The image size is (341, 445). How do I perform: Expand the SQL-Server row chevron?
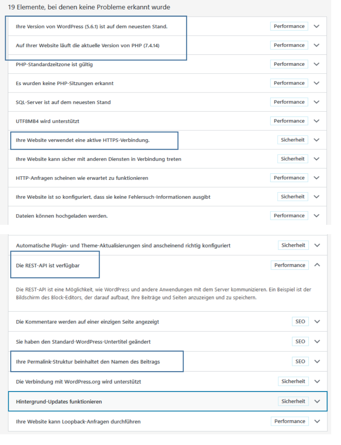316,102
